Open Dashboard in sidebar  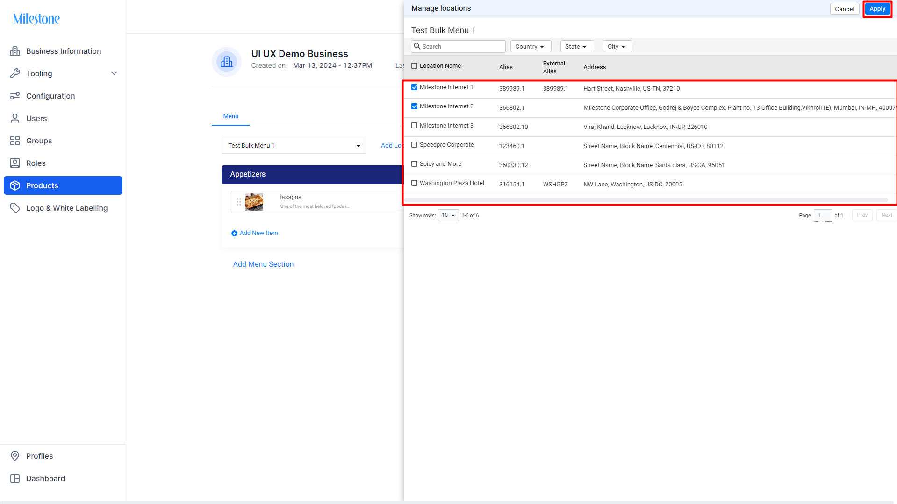click(x=63, y=478)
